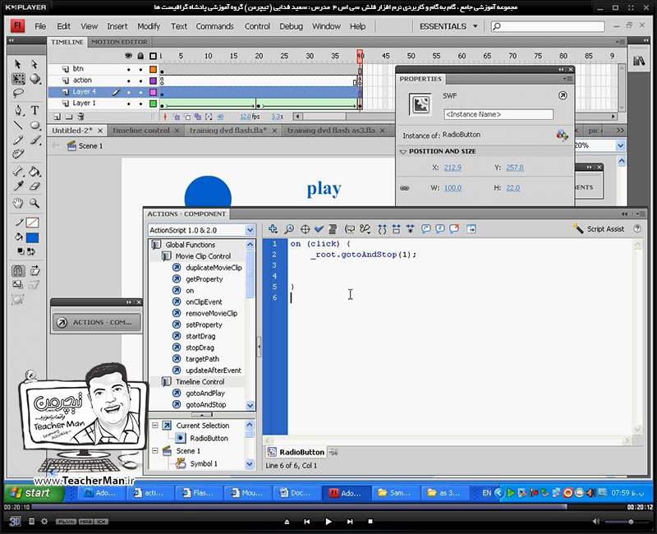This screenshot has width=657, height=534.
Task: Select the Pen tool
Action: [18, 110]
